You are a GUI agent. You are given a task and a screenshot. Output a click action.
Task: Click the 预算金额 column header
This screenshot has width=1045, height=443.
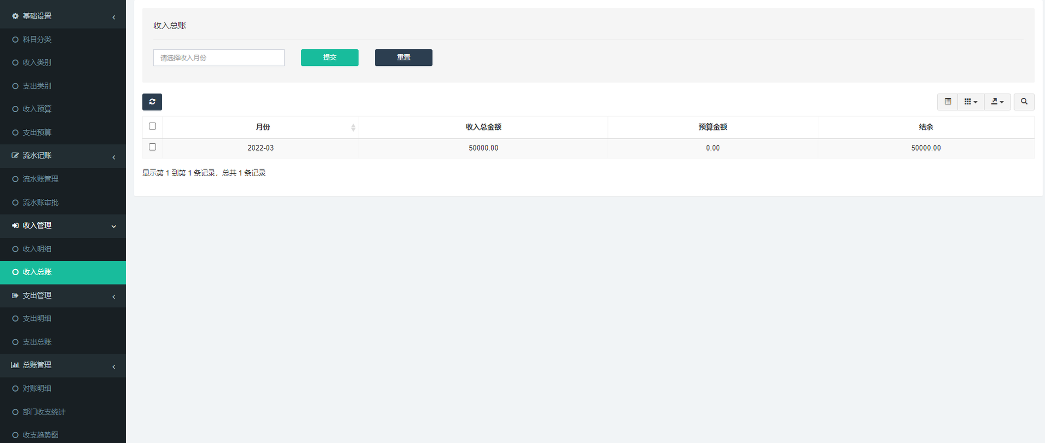712,127
